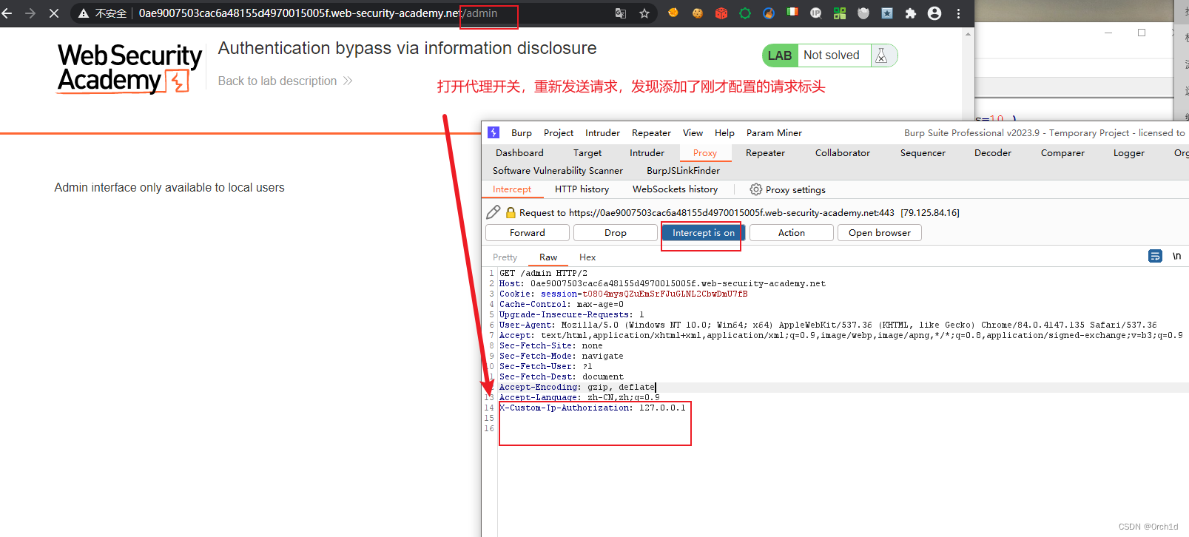Open the Chrome profile avatar icon
This screenshot has width=1189, height=537.
tap(934, 13)
